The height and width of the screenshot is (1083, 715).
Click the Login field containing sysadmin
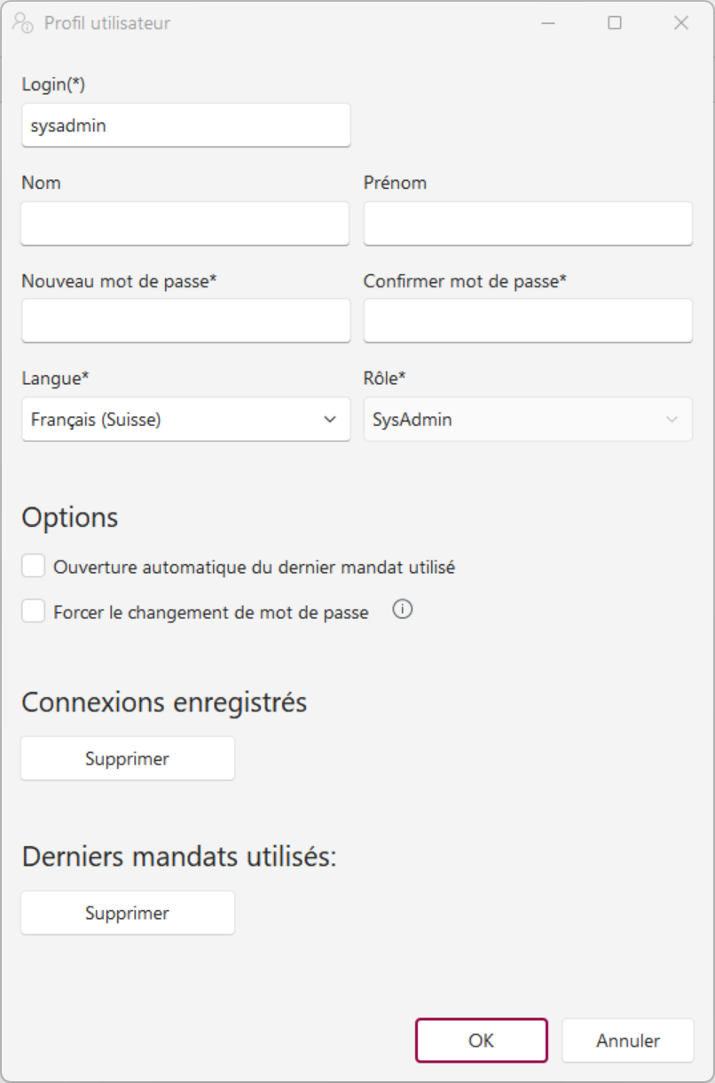click(185, 126)
